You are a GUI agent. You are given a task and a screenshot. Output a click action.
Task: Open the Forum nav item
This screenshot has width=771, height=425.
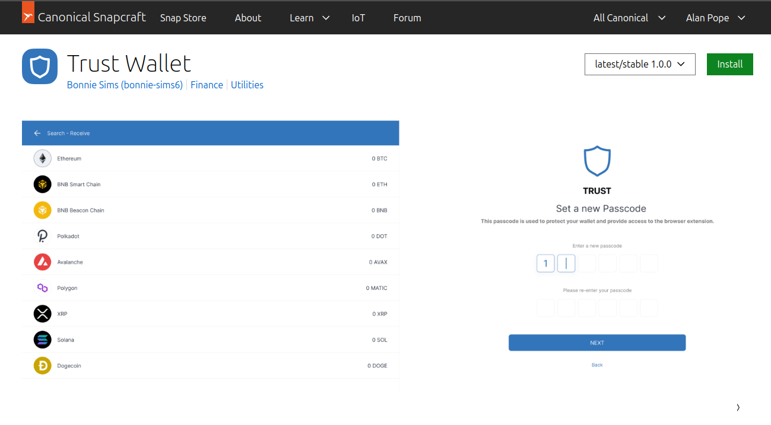(407, 18)
